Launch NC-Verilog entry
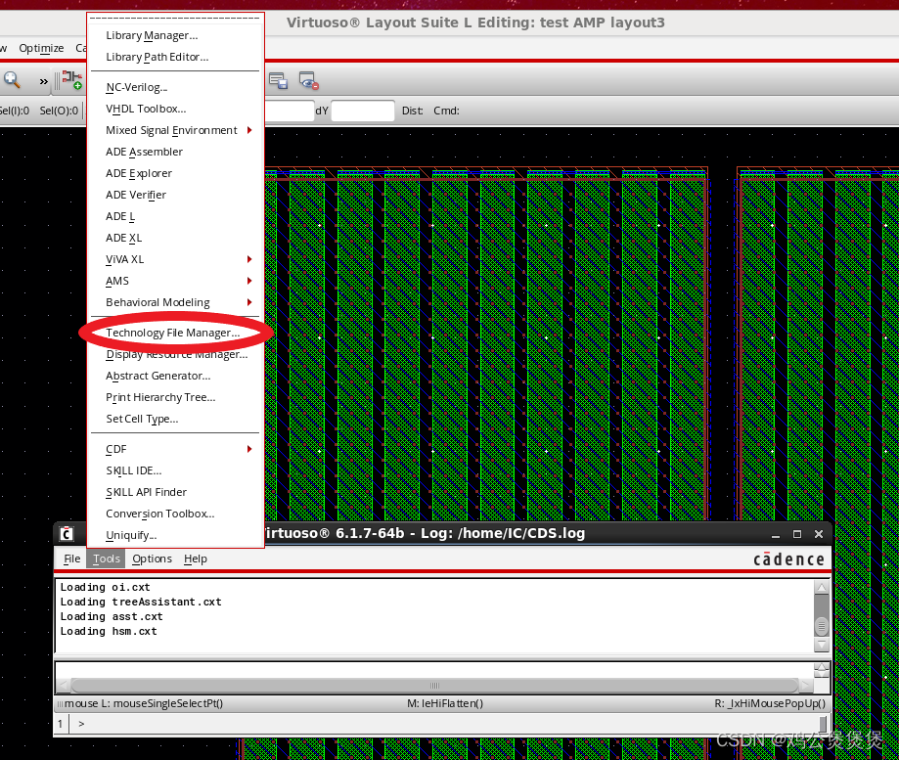 [x=136, y=87]
